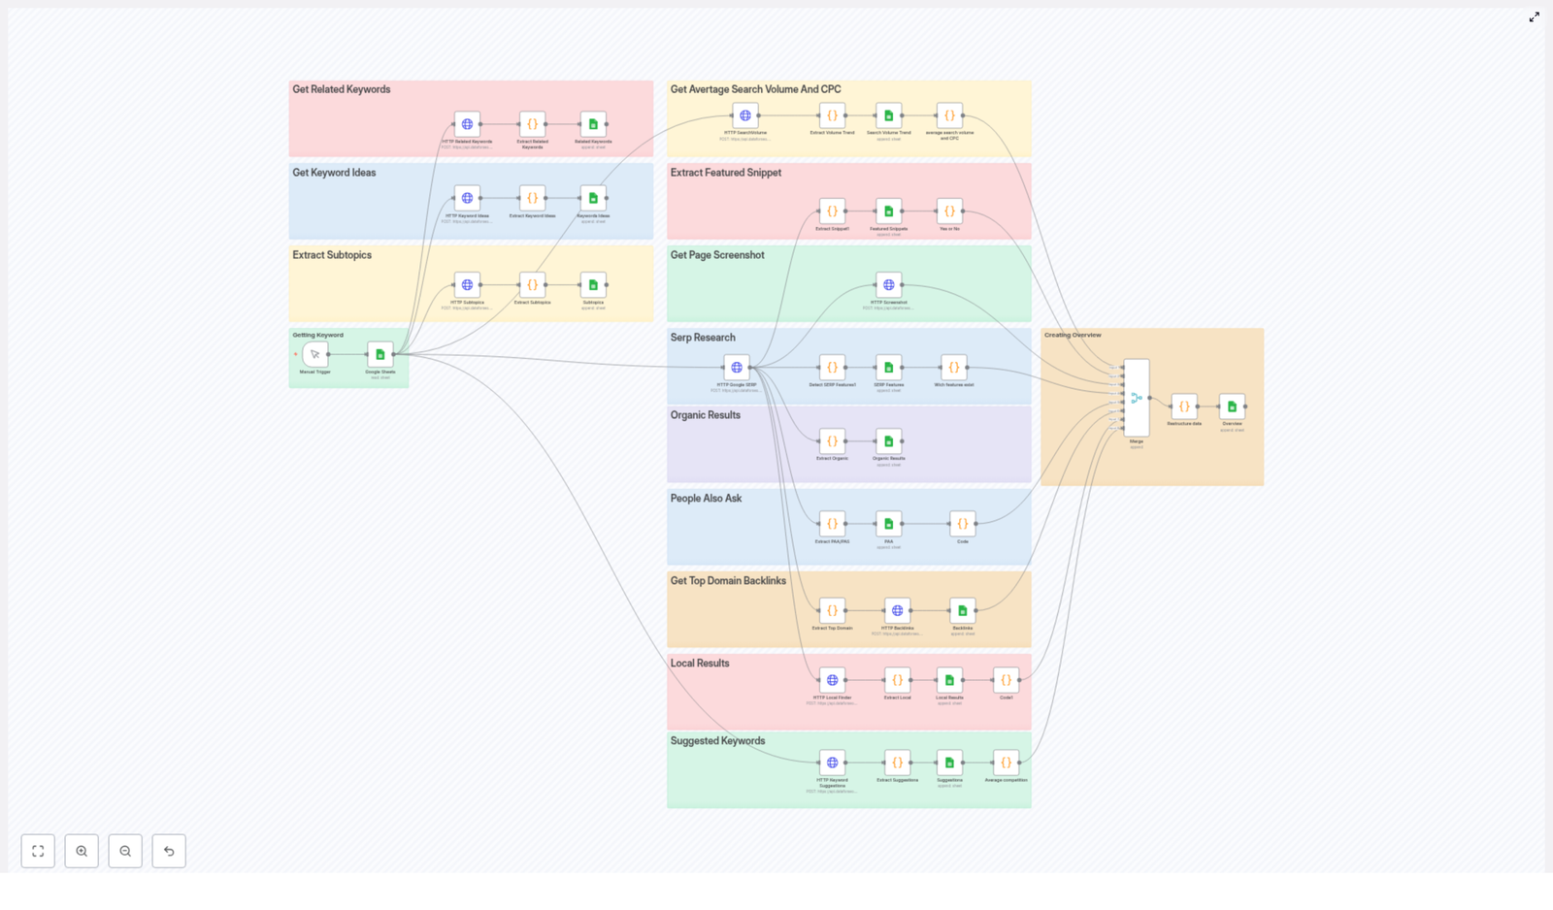The image size is (1553, 910).
Task: Select the HTTP Screenshot node
Action: click(888, 285)
